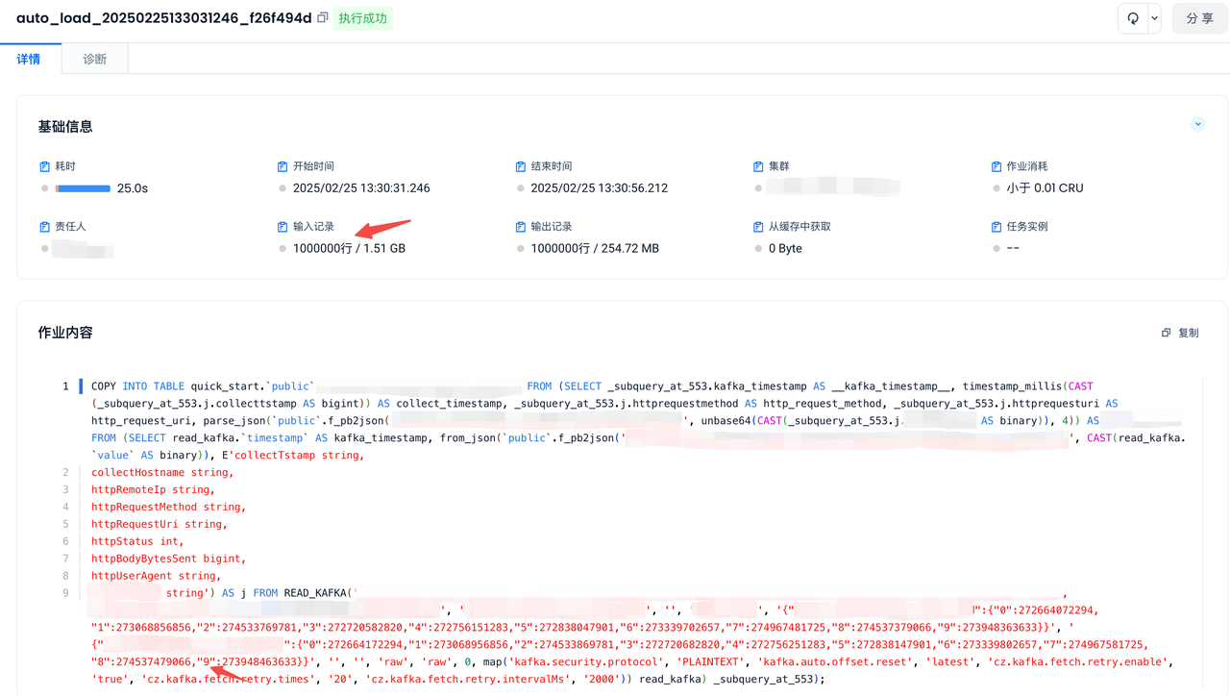Click the 任务实例 field icon
The image size is (1230, 696).
(x=996, y=227)
